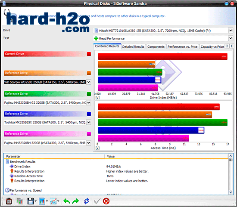Click the grey checkmark OK icon
The height and width of the screenshot is (207, 237).
click(97, 201)
